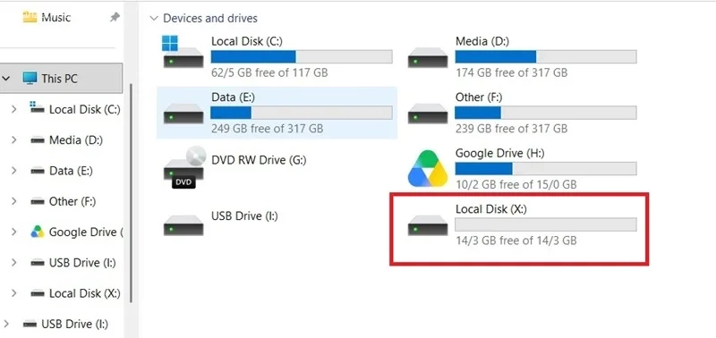
Task: Select the Data (E:) drive tile
Action: tap(277, 113)
